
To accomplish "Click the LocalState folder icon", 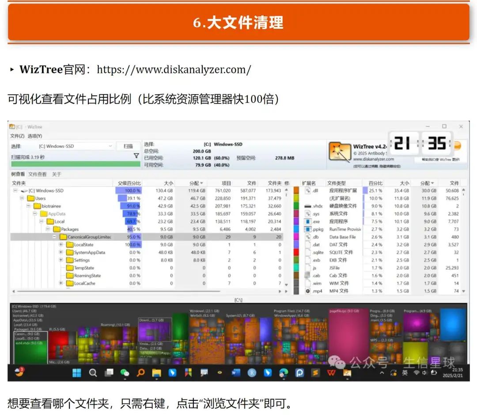I will (70, 244).
